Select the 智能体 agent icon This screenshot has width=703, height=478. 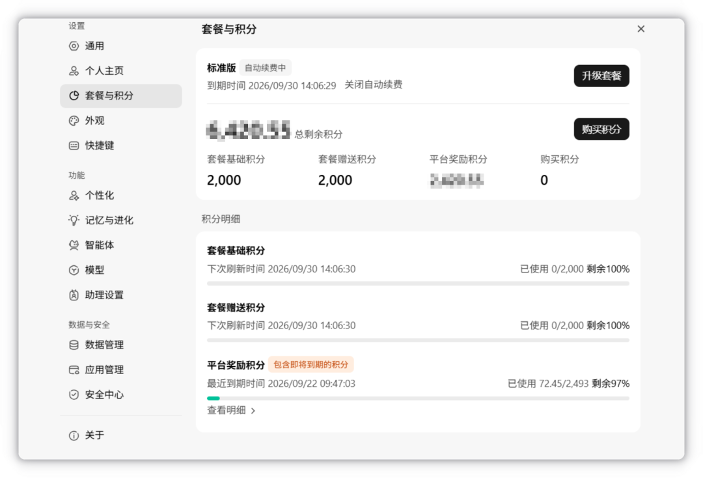tap(74, 245)
